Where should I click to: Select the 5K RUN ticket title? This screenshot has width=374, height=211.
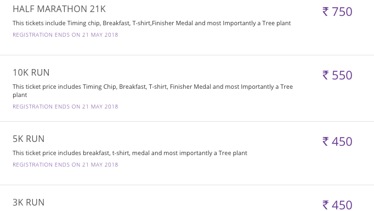click(x=29, y=139)
